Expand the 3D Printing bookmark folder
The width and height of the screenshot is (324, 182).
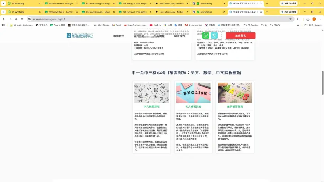[251, 25]
